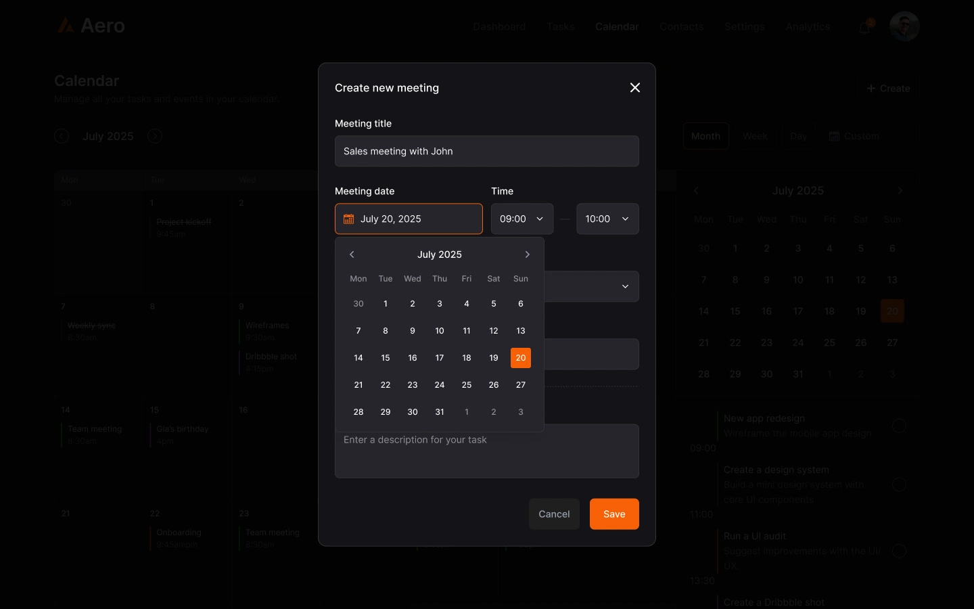The height and width of the screenshot is (609, 974).
Task: Open the 09:00 start time dropdown
Action: (x=522, y=219)
